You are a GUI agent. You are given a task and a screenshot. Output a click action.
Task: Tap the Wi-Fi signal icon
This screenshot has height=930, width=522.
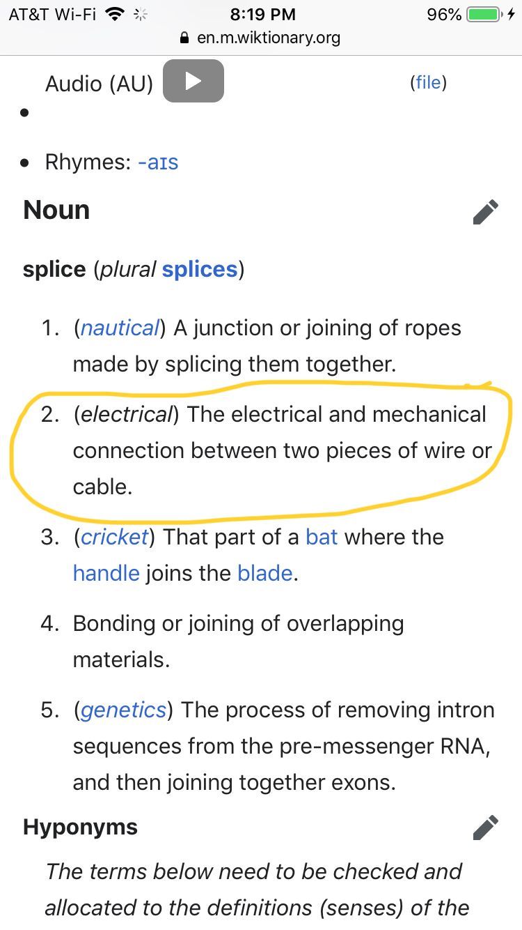(116, 15)
